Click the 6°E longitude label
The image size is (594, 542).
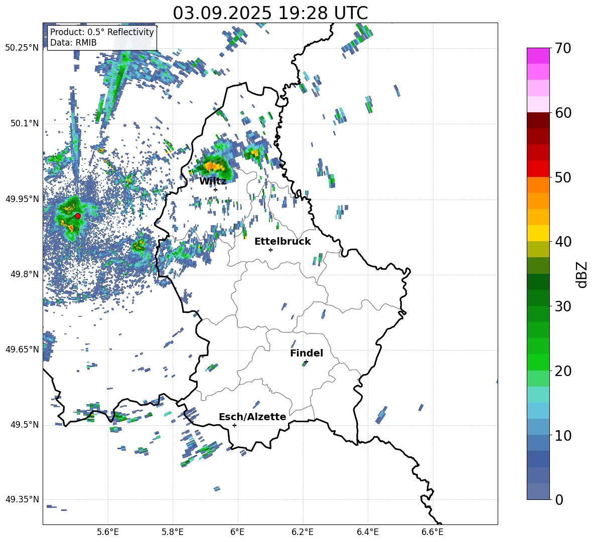237,532
